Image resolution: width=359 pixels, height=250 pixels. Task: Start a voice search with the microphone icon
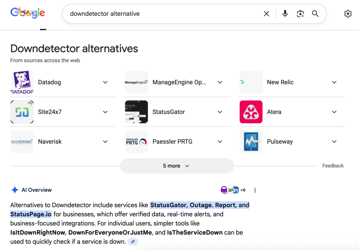(x=285, y=14)
